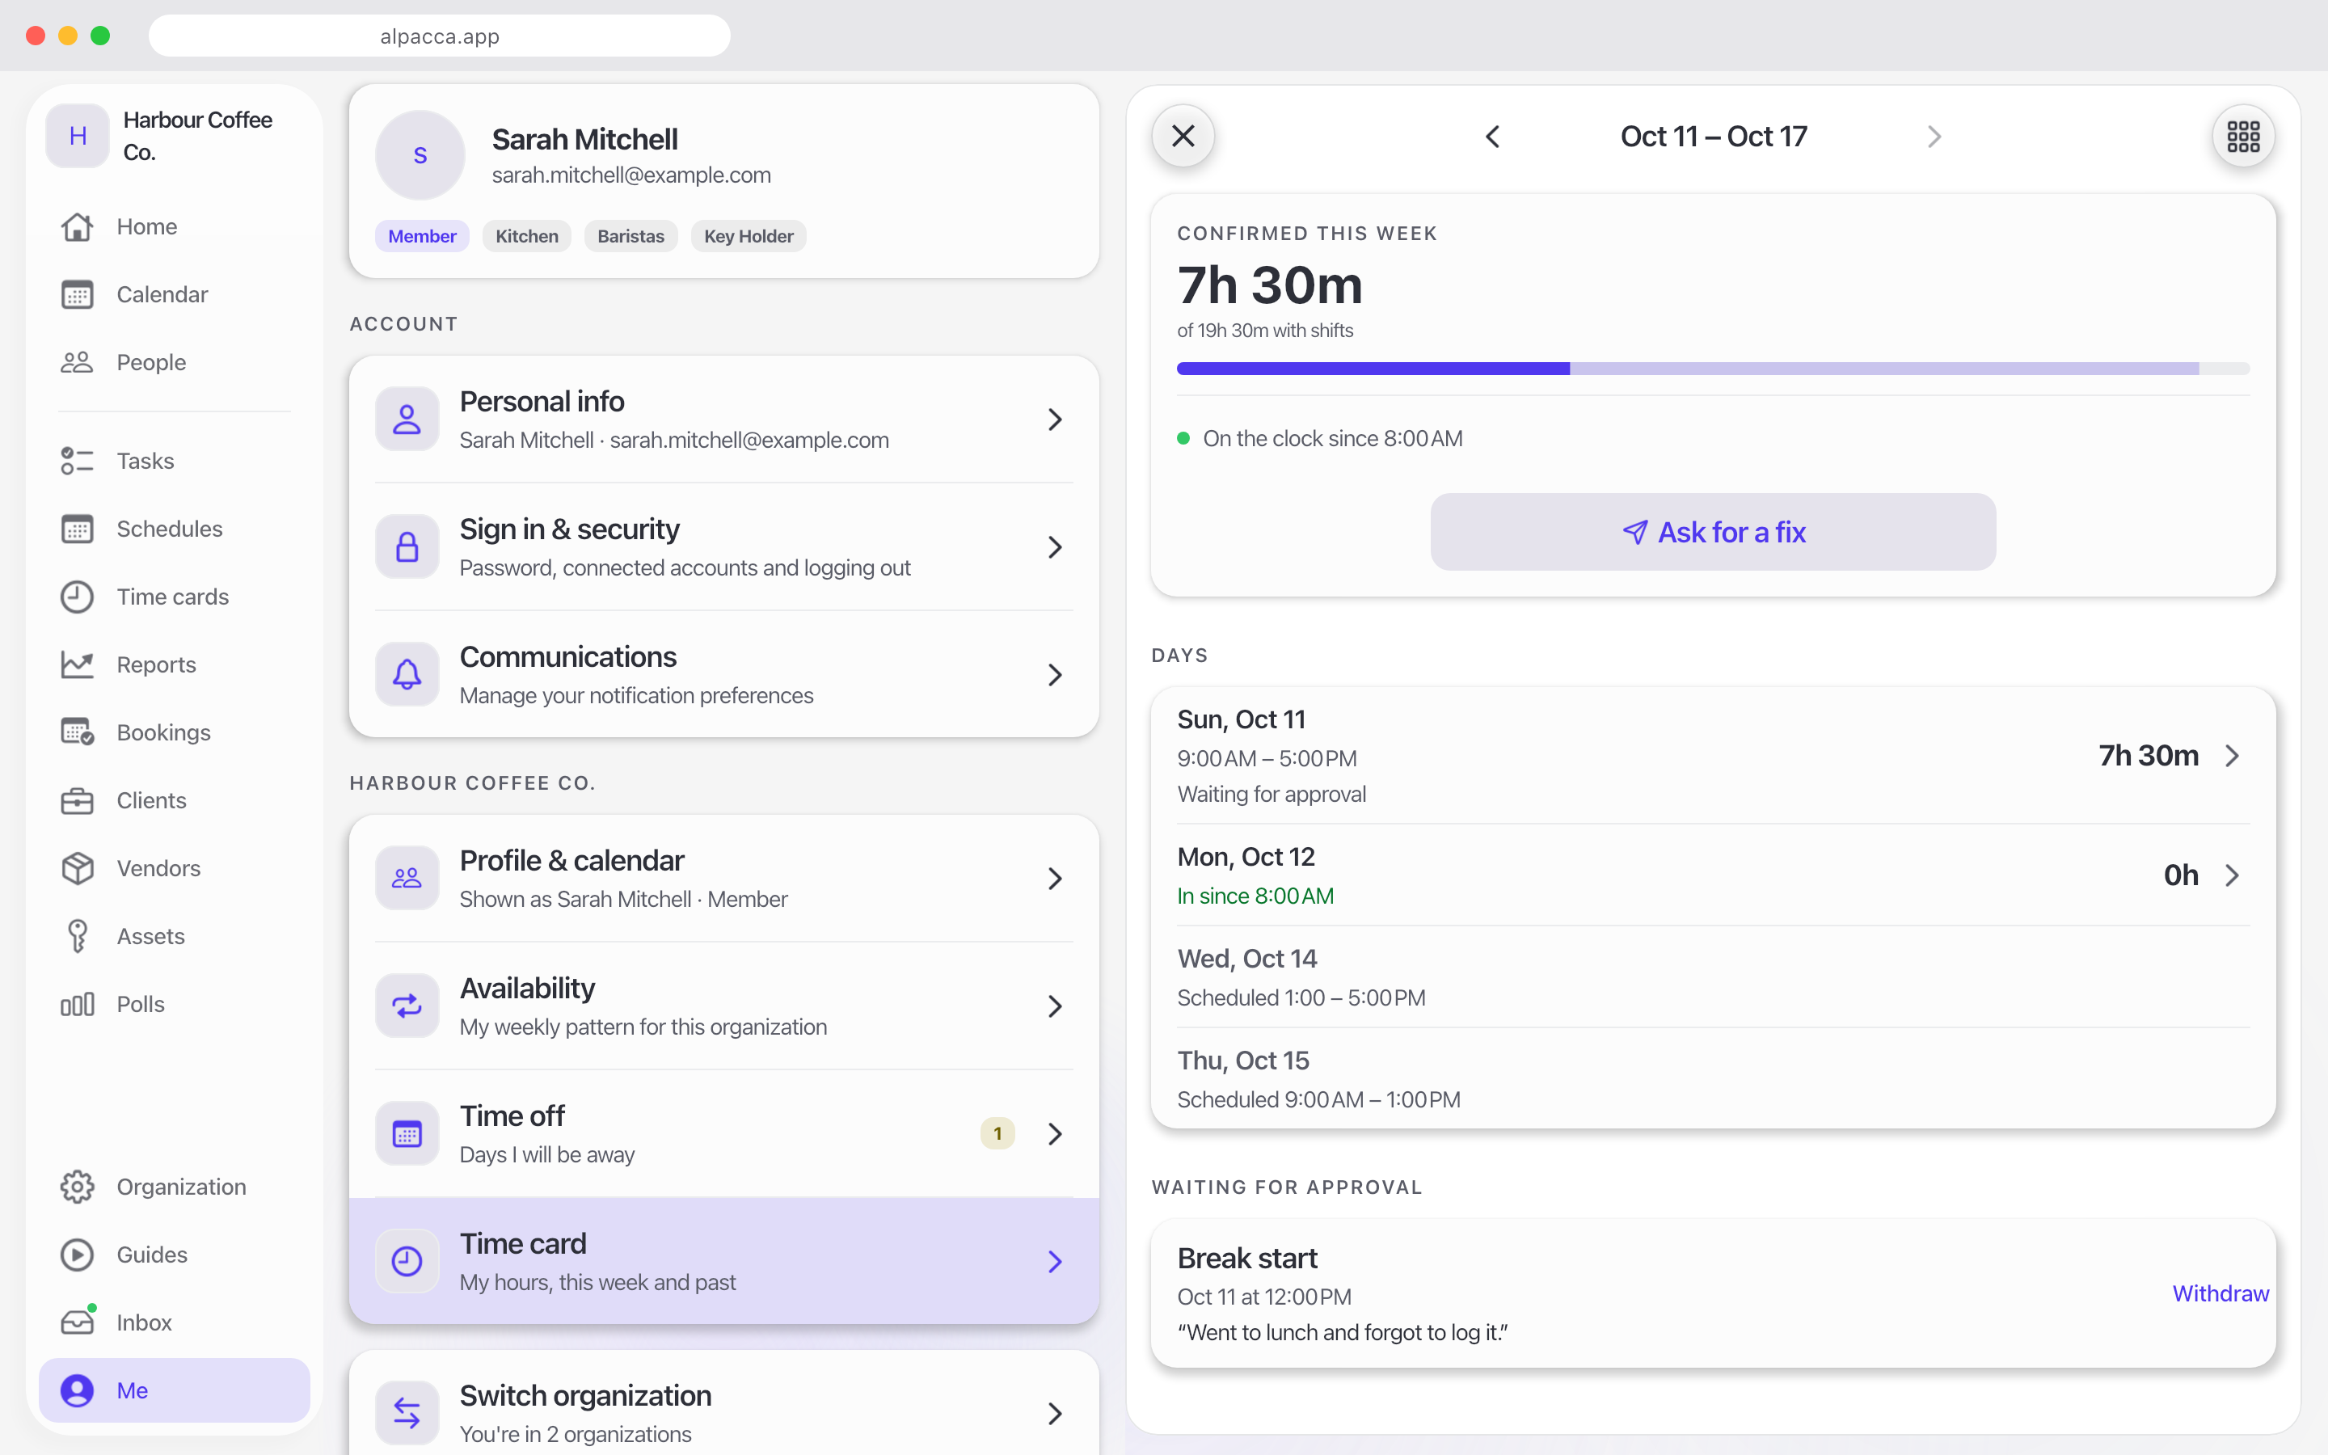Click the confirmed hours progress bar
This screenshot has width=2328, height=1455.
[x=1712, y=369]
